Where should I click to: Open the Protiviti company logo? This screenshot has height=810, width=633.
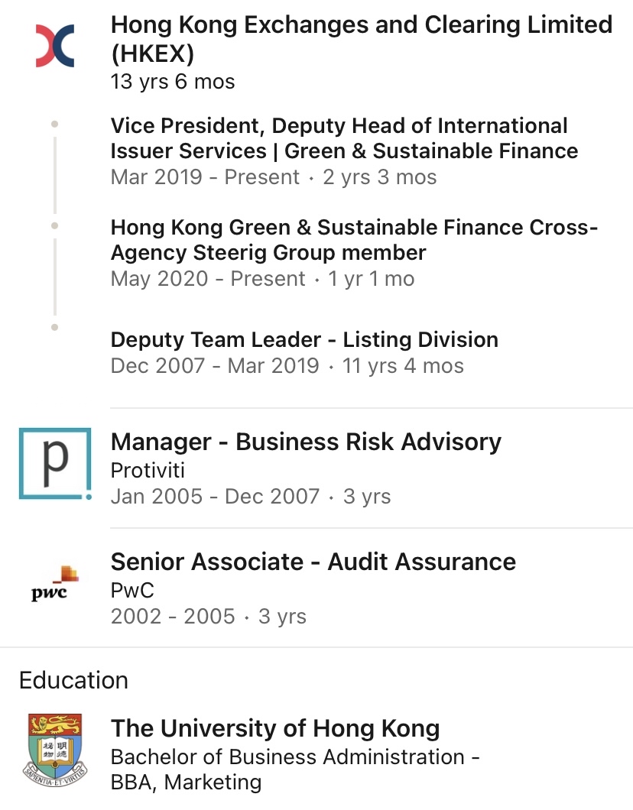coord(55,463)
